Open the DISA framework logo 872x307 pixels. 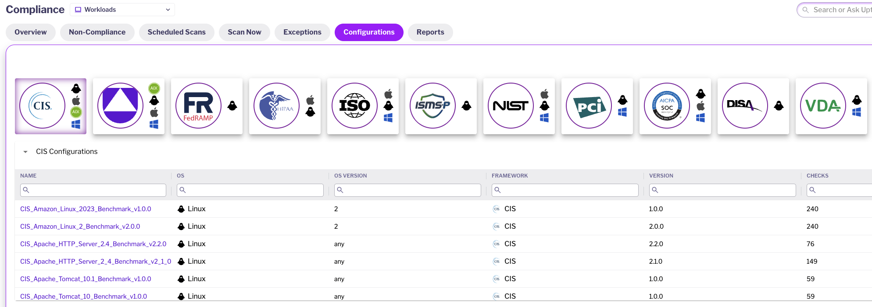coord(745,106)
